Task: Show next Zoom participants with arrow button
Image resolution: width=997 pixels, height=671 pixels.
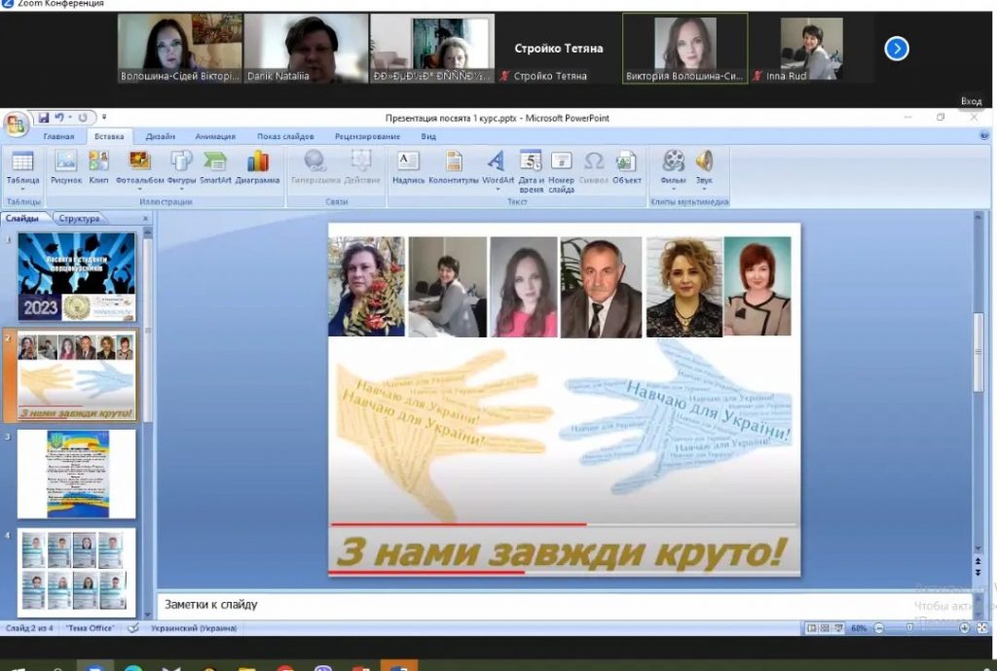Action: [x=896, y=49]
